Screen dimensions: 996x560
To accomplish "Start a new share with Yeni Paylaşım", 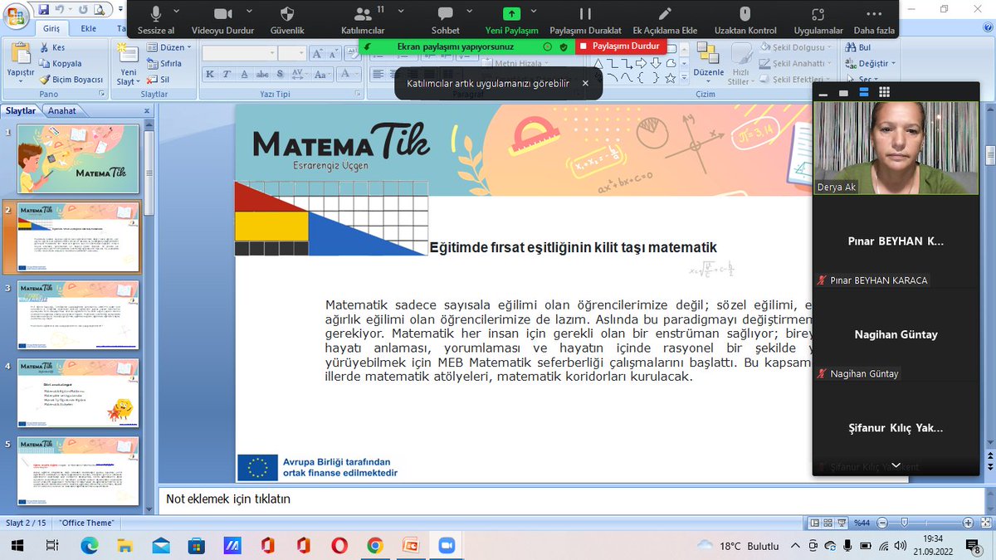I will click(511, 20).
